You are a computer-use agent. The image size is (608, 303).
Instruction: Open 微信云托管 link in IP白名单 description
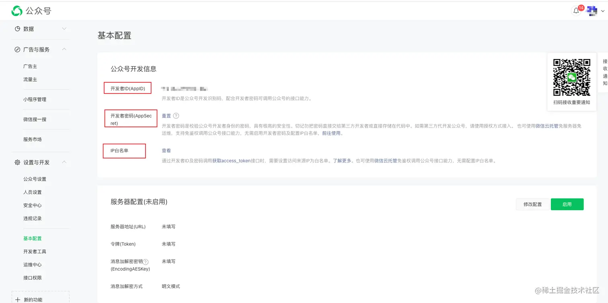point(386,161)
